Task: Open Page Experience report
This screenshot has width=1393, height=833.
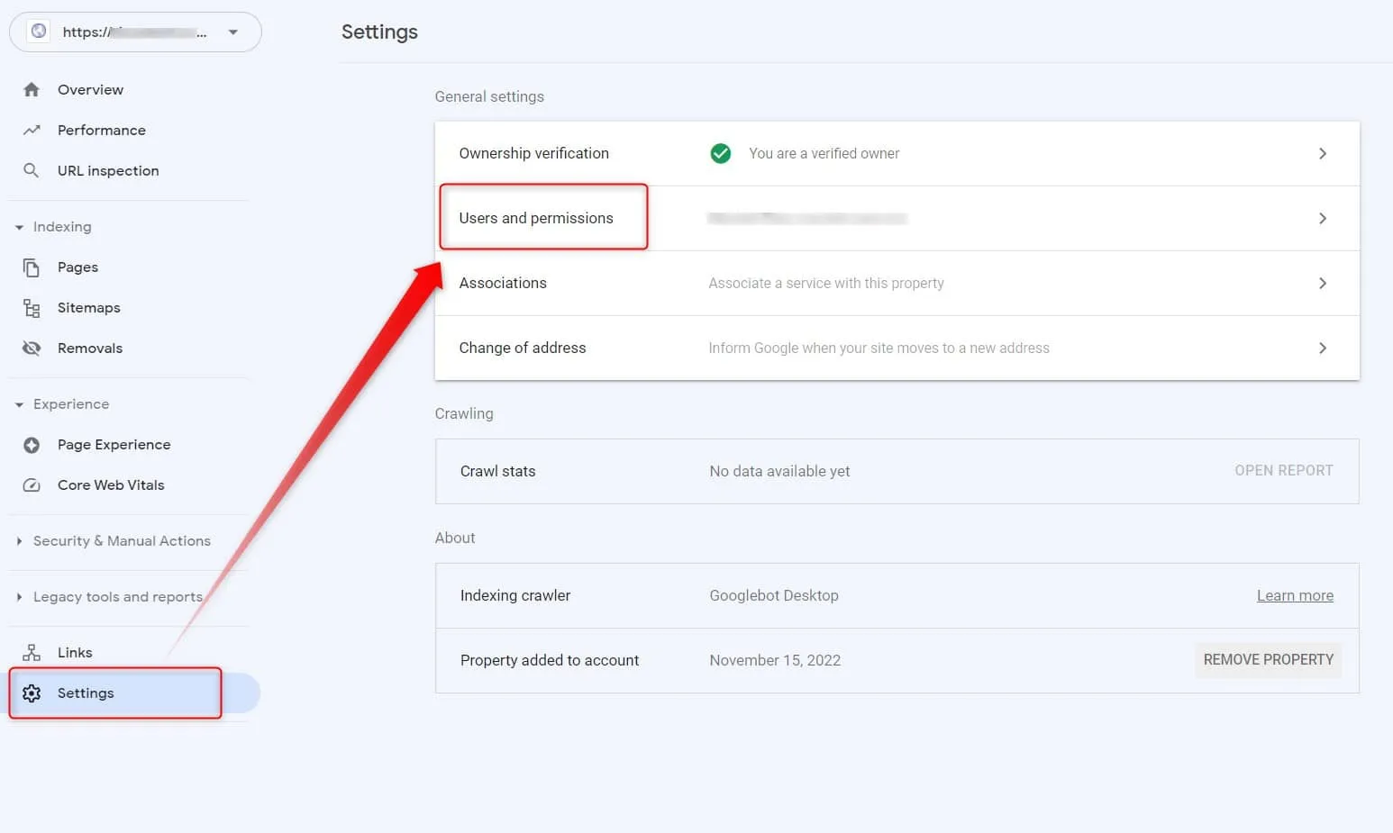Action: 114,445
